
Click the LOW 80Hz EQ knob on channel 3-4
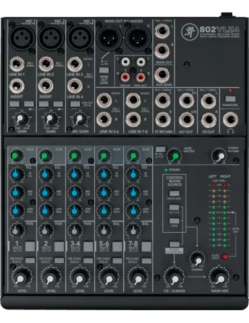(75, 211)
